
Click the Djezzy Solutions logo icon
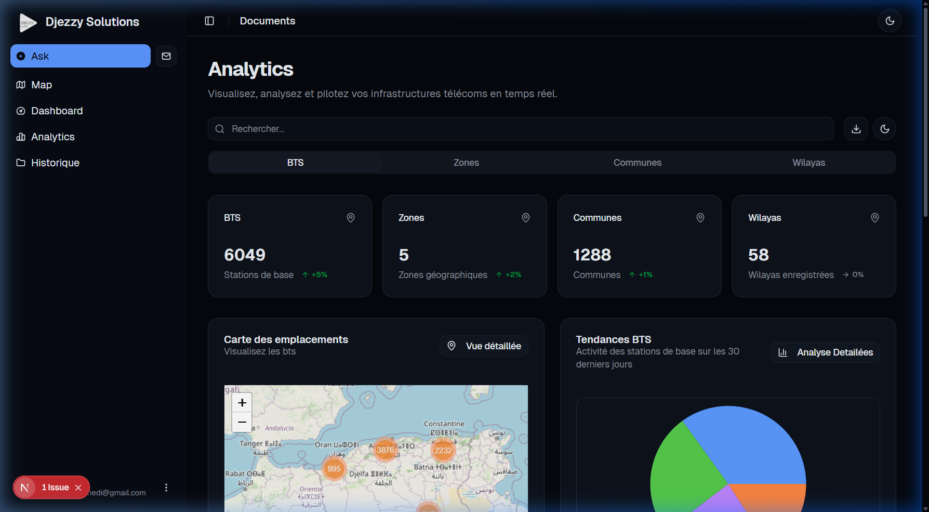click(x=28, y=22)
